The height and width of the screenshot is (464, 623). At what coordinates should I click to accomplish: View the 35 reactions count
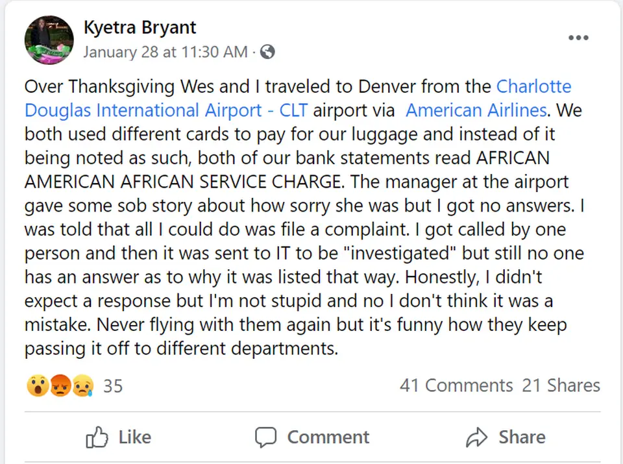[x=113, y=385]
